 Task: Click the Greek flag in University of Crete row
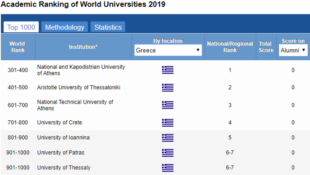tap(168, 123)
